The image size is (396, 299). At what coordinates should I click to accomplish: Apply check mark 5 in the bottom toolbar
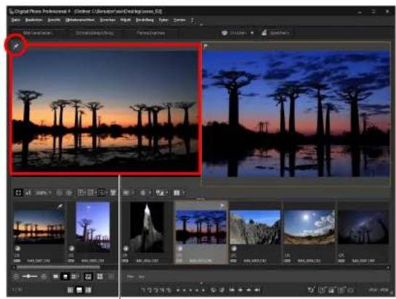(x=169, y=290)
